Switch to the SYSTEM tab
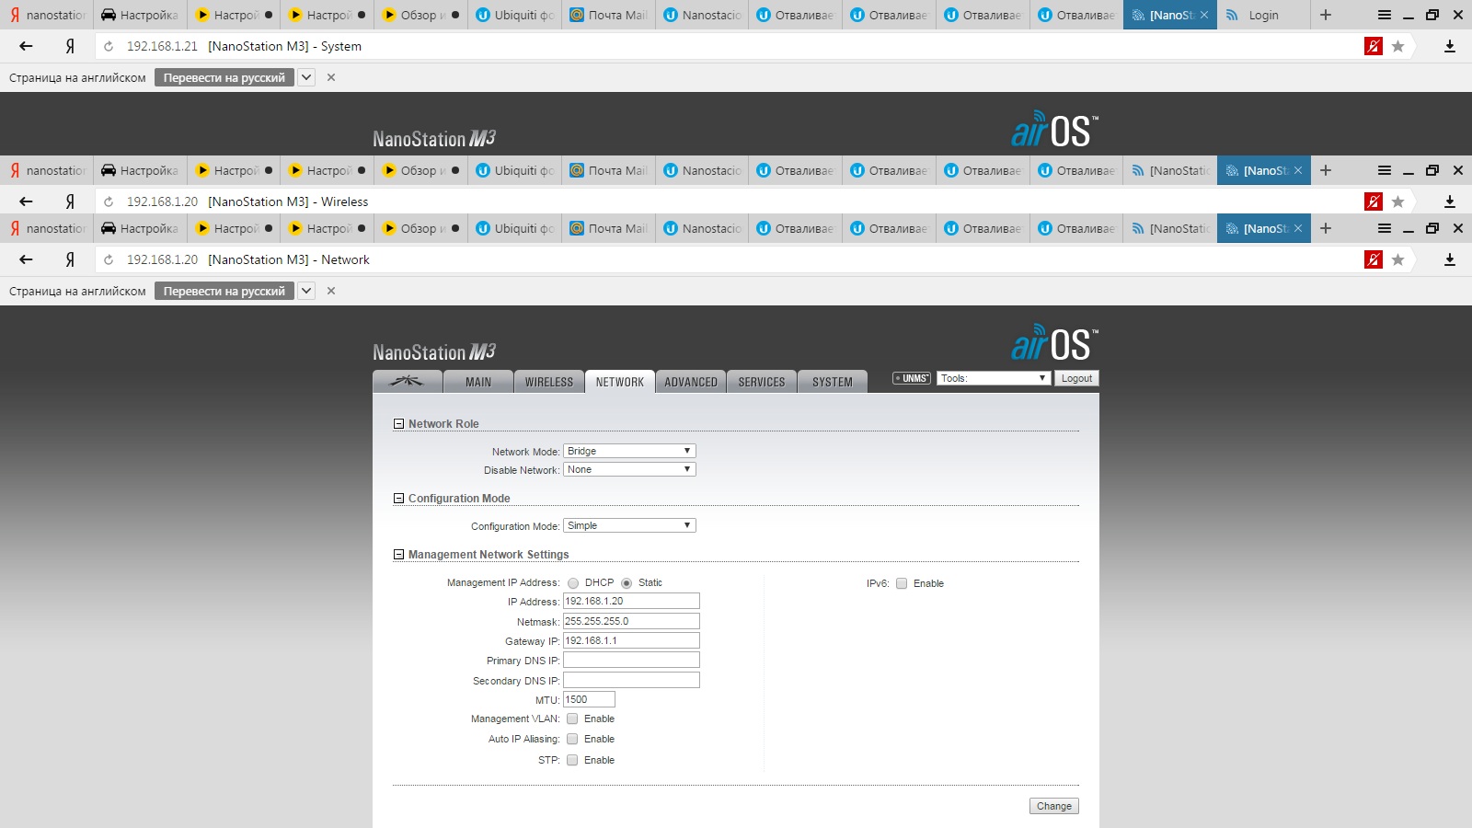The width and height of the screenshot is (1472, 828). 833,382
